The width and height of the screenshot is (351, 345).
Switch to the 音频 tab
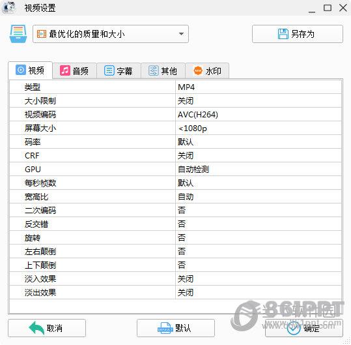tap(74, 71)
